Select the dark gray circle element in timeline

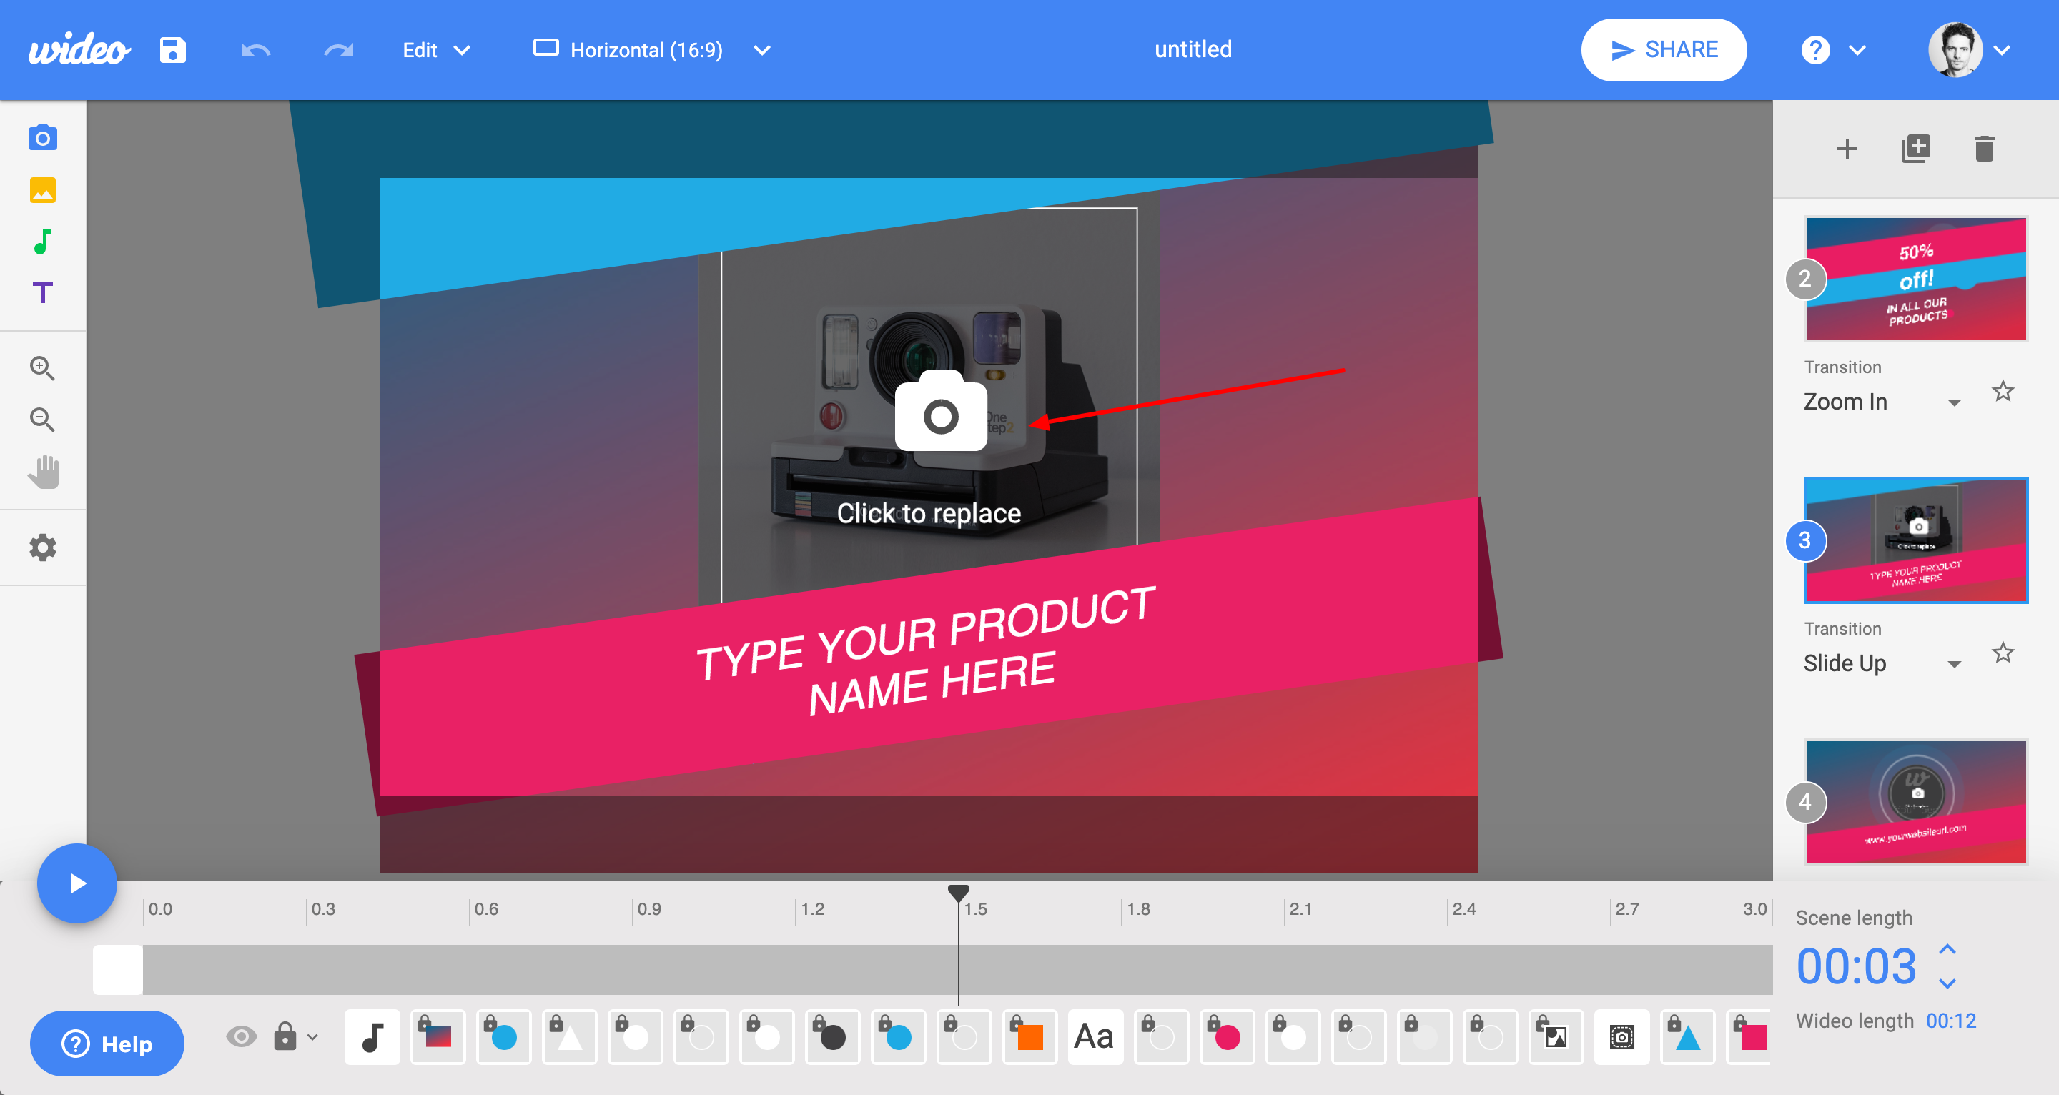(x=833, y=1036)
